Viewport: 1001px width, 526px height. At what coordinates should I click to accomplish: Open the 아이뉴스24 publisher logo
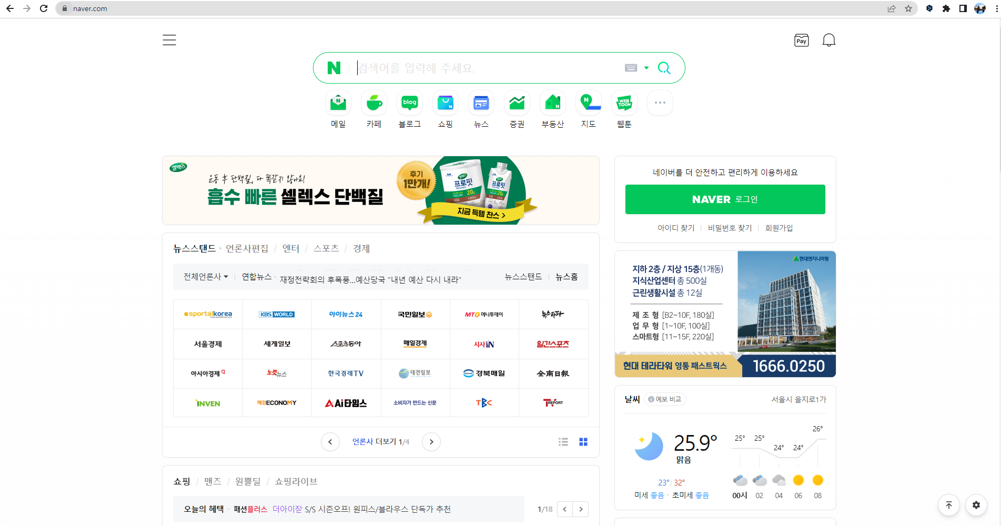click(x=346, y=314)
